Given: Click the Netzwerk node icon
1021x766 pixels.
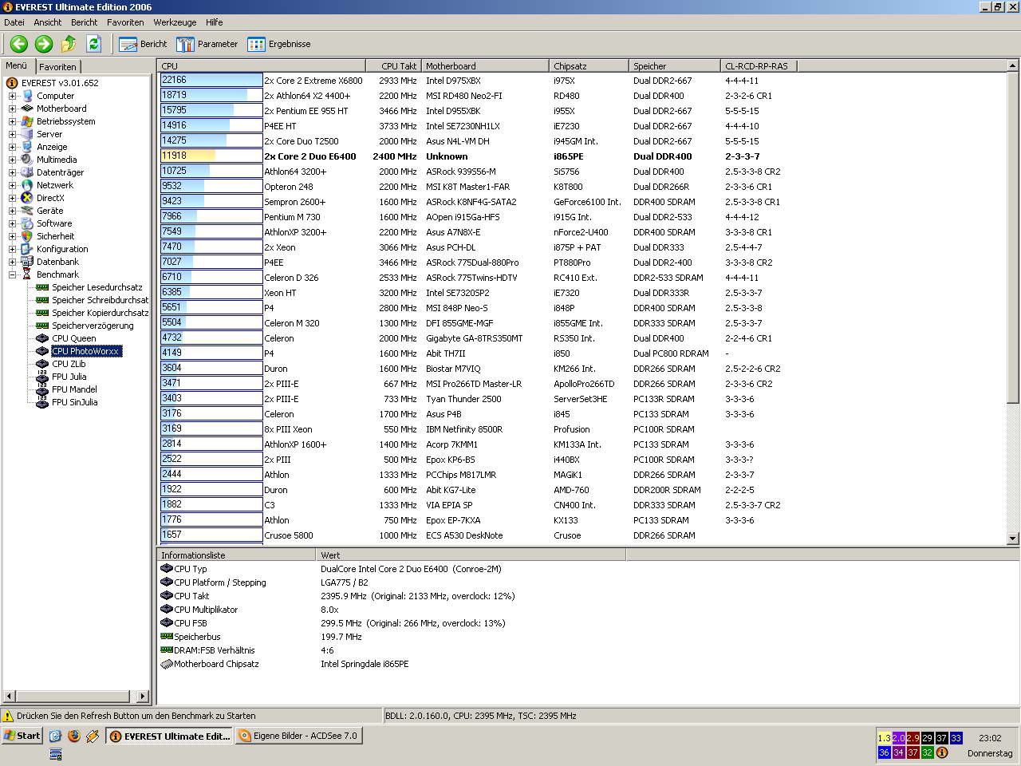Looking at the screenshot, I should click(27, 185).
